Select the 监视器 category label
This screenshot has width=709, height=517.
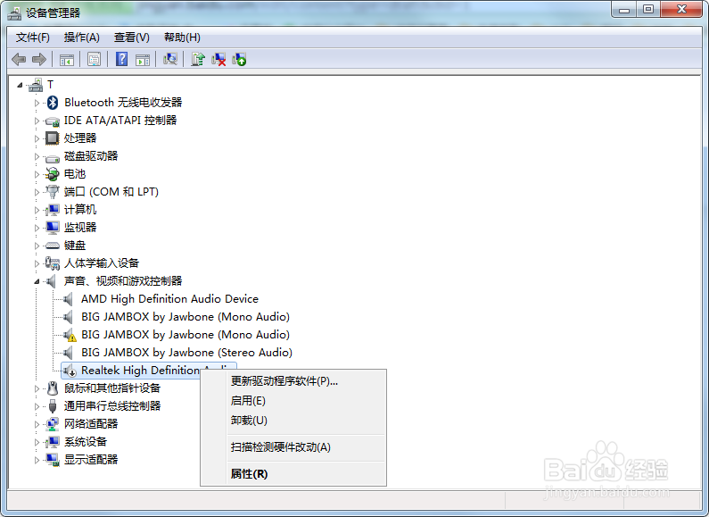click(80, 228)
